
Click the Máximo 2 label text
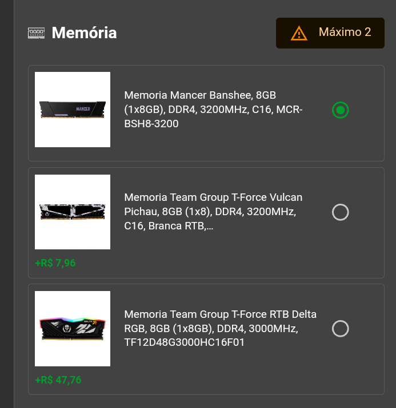[x=345, y=33]
